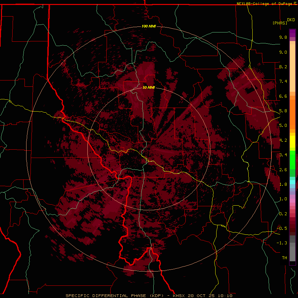Click the -0.5 color scale value

pyautogui.click(x=282, y=228)
